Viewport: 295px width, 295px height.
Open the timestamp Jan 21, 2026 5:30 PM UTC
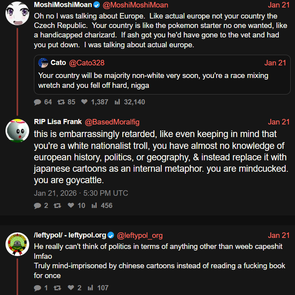pos(81,193)
